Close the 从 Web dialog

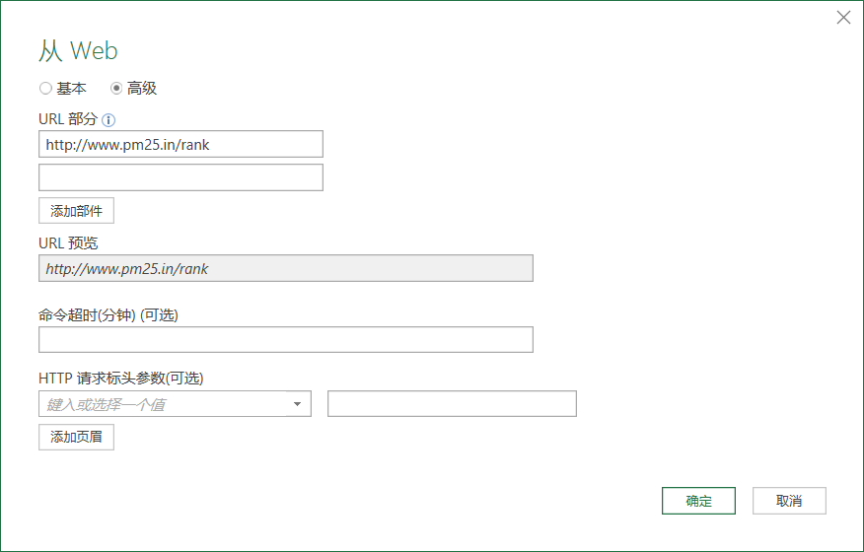(x=843, y=18)
